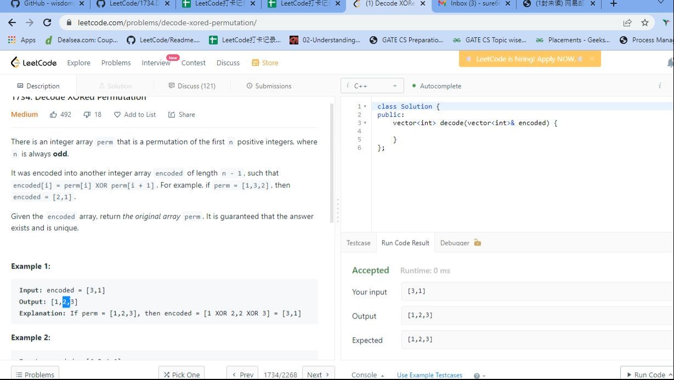Image resolution: width=674 pixels, height=380 pixels.
Task: Collapse code fold arrow on line 1
Action: [x=365, y=107]
